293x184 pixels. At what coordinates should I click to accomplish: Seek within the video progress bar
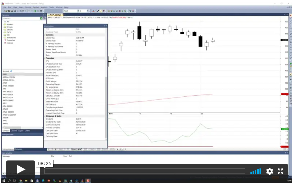coord(145,171)
